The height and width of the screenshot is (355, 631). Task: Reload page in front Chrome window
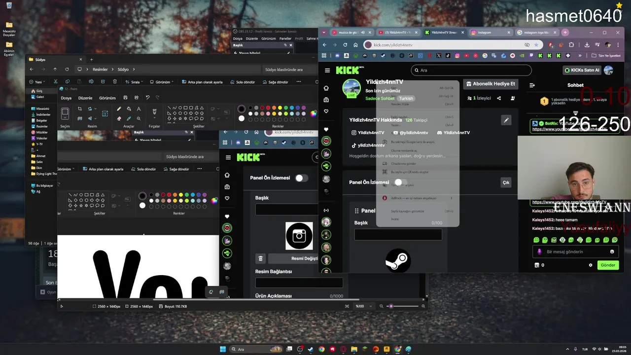tap(345, 45)
